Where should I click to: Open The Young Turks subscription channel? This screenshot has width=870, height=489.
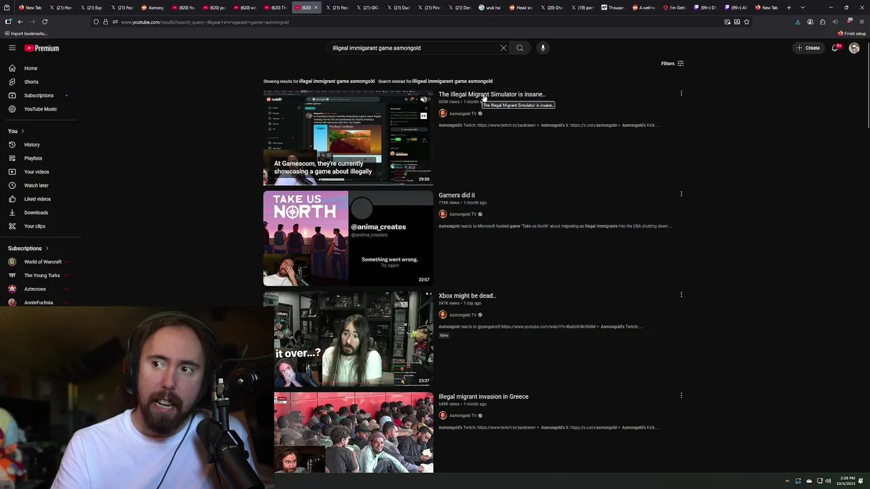tap(41, 276)
